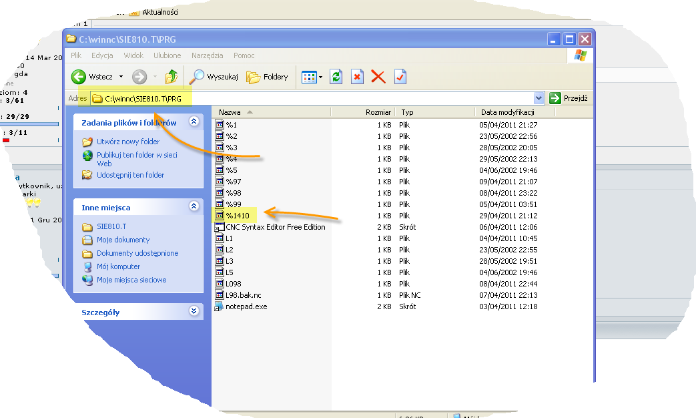Select the L098 file icon

(220, 284)
